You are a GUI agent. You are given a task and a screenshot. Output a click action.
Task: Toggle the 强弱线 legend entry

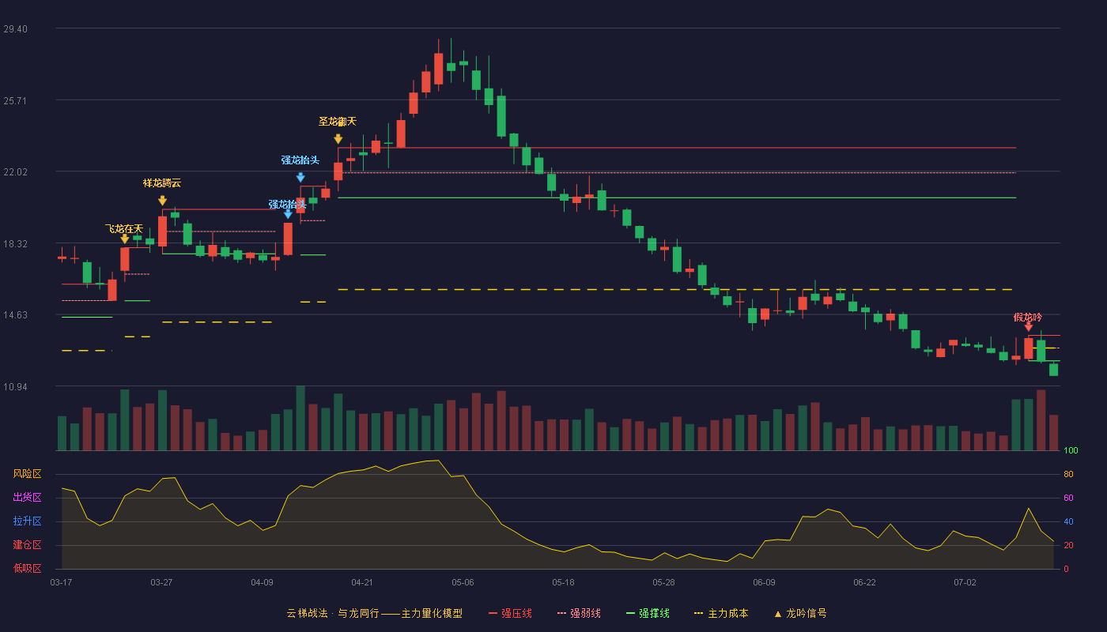579,613
